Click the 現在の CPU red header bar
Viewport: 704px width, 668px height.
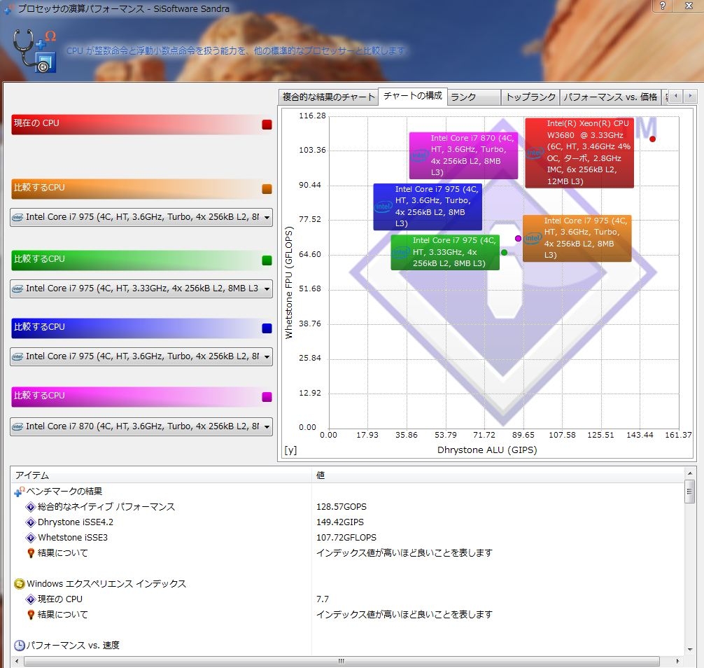tap(142, 125)
